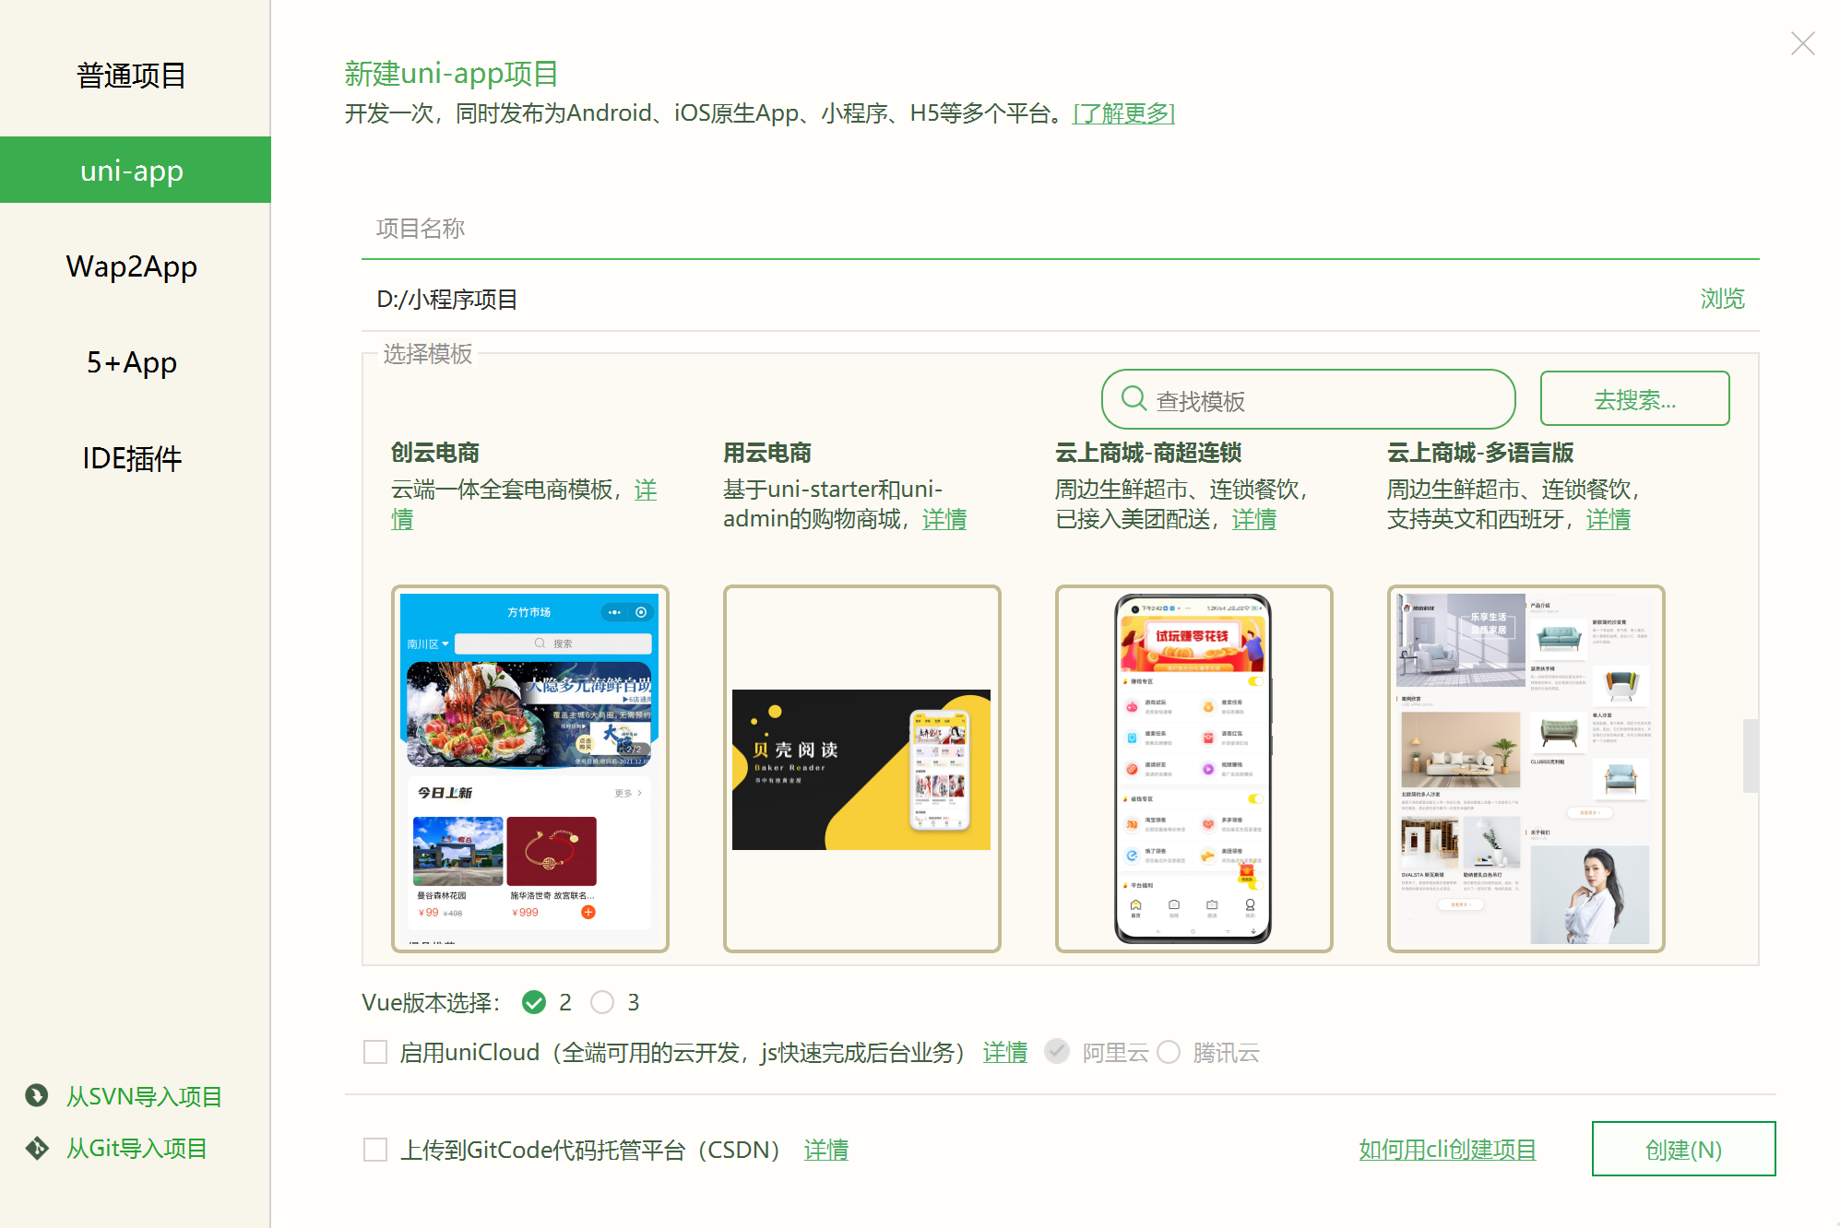
Task: Check 上传到GitCode代码托管平台 checkbox
Action: pos(375,1150)
